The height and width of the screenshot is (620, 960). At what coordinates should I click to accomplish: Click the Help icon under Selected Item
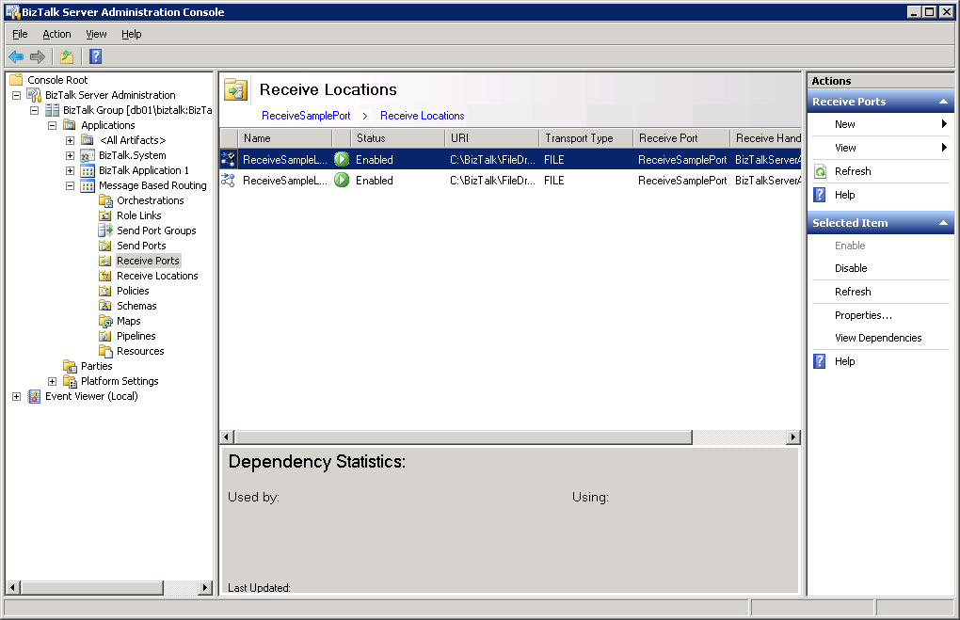pos(820,361)
